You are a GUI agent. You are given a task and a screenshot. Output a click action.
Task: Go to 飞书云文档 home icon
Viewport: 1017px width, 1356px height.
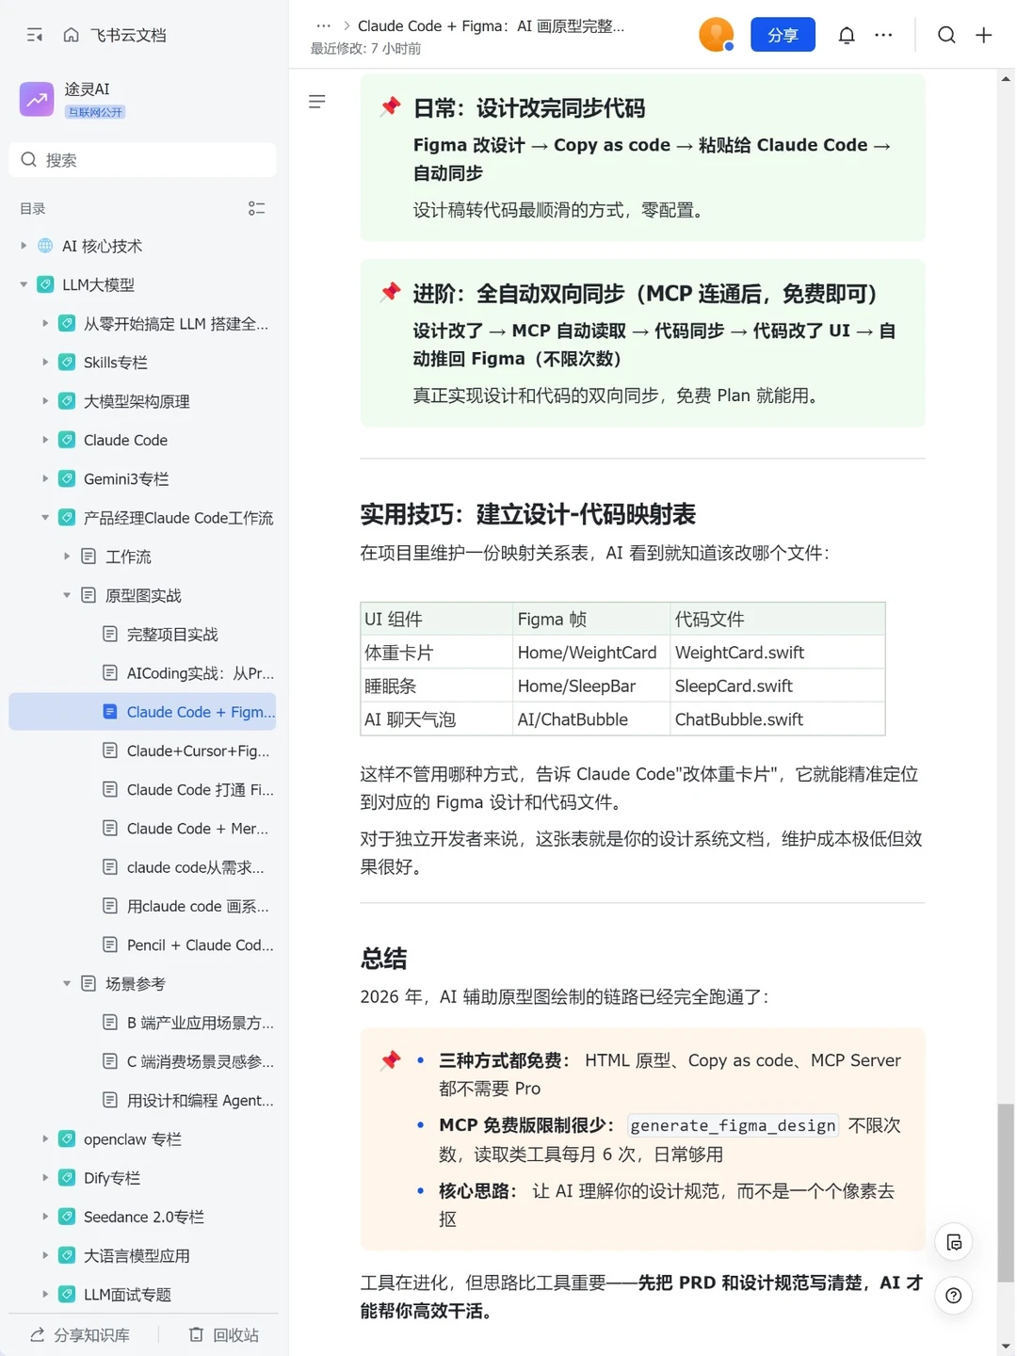pyautogui.click(x=71, y=35)
